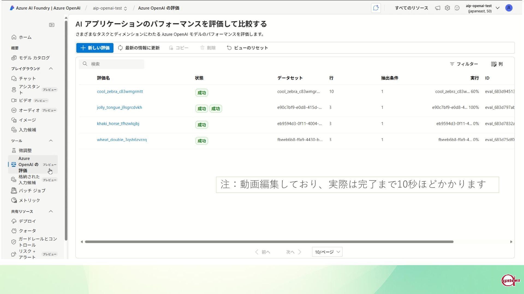Open the ビデオ playground
The width and height of the screenshot is (524, 294).
point(29,100)
